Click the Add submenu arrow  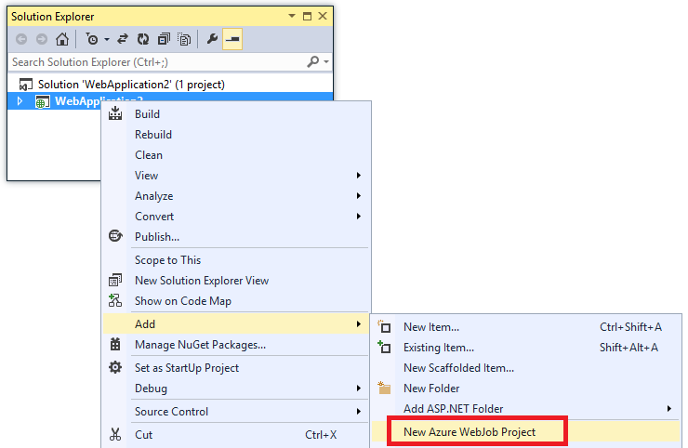(x=359, y=324)
